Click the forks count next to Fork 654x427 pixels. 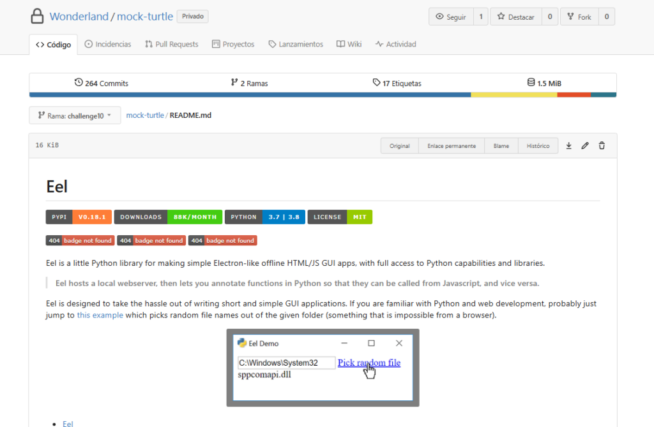point(607,17)
